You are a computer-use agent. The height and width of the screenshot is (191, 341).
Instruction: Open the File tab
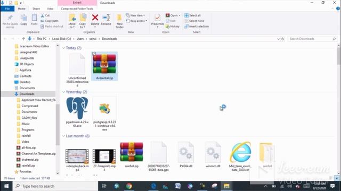coord(7,8)
